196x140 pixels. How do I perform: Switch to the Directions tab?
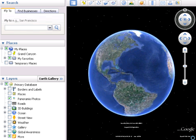coord(50,11)
